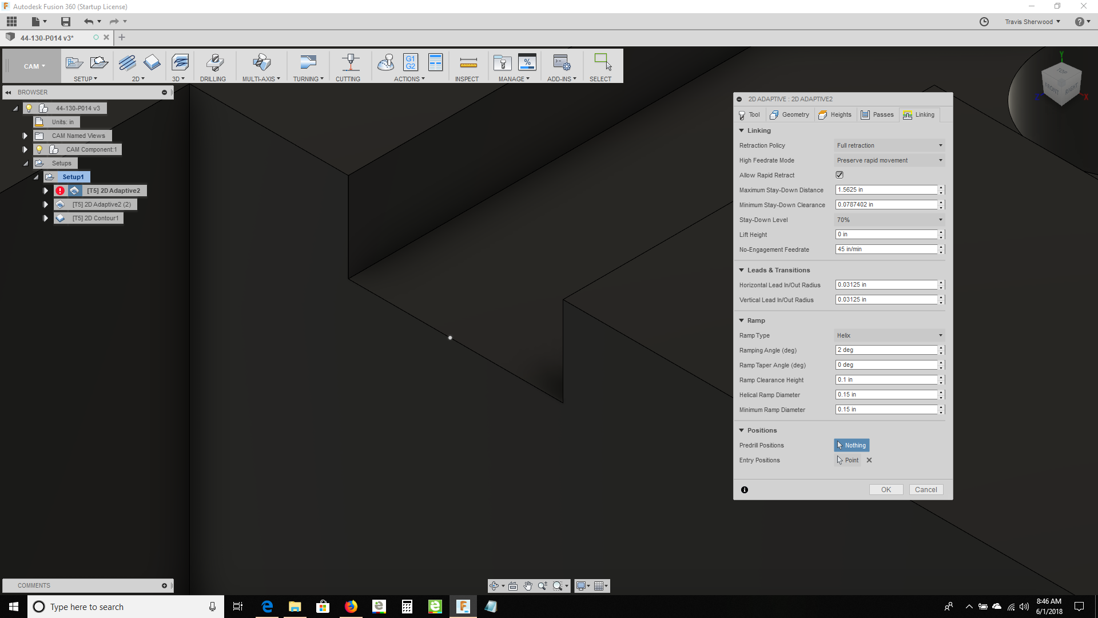Toggle visibility of CAM Component:1

[39, 149]
